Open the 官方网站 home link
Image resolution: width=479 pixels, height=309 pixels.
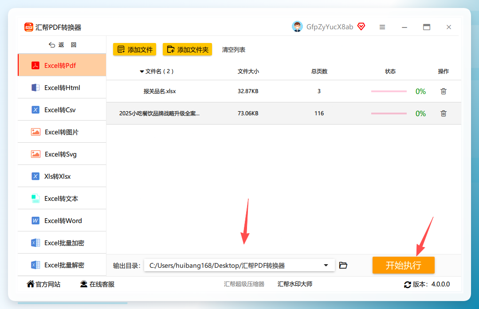[x=43, y=284]
